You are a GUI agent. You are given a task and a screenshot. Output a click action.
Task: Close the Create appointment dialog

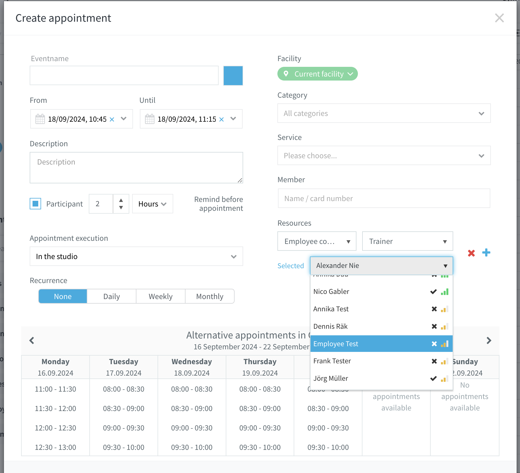coord(499,18)
